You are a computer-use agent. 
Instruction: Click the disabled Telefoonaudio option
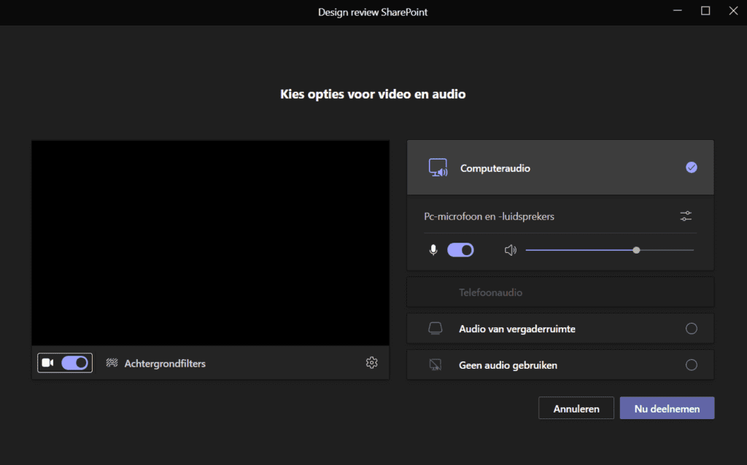click(560, 292)
